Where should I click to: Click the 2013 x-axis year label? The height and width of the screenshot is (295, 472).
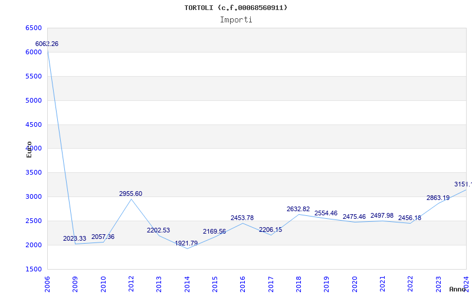[159, 284]
